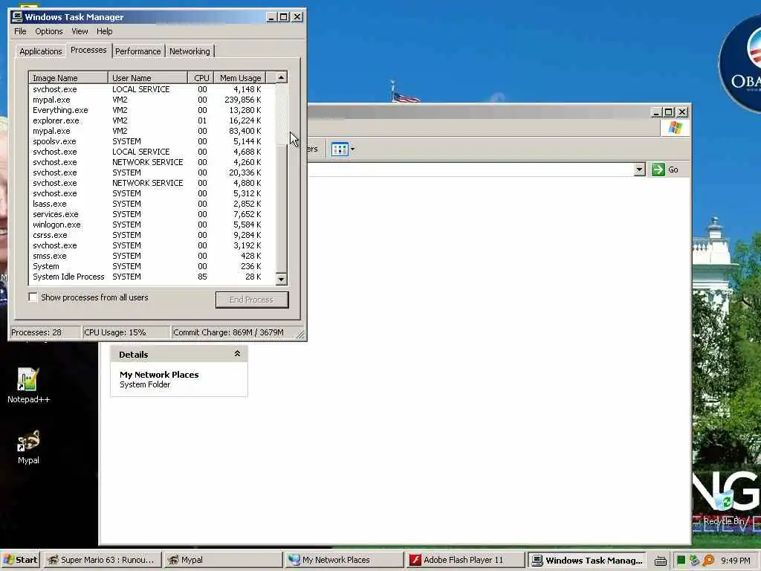This screenshot has height=571, width=761.
Task: Open the View menu in Task Manager
Action: pyautogui.click(x=80, y=31)
